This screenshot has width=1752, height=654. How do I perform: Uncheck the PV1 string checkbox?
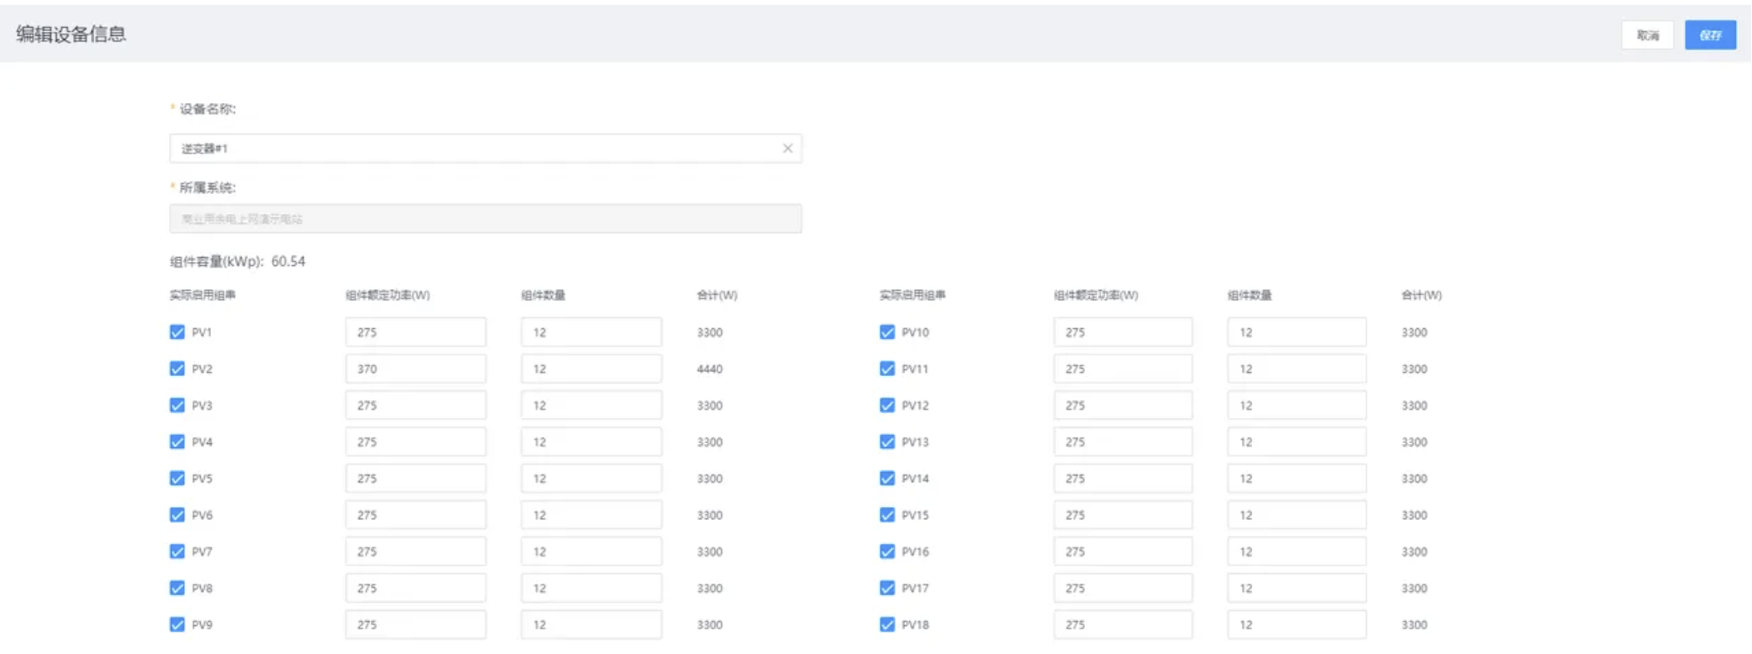point(178,332)
